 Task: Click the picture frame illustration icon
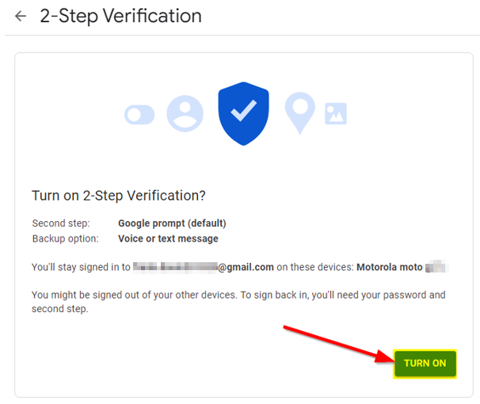click(336, 114)
